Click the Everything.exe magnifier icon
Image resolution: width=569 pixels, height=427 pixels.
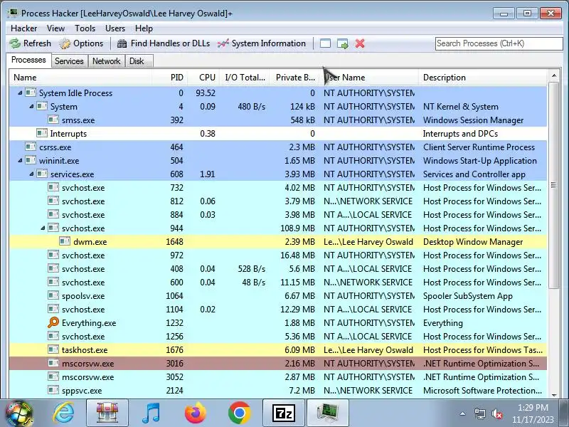53,322
